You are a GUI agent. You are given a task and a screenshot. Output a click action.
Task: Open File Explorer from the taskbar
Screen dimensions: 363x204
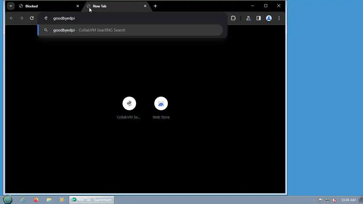(x=49, y=200)
